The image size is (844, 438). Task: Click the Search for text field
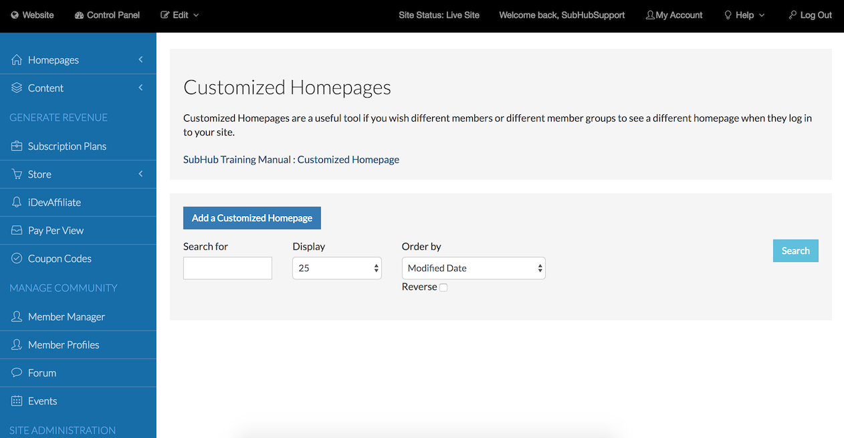point(227,268)
